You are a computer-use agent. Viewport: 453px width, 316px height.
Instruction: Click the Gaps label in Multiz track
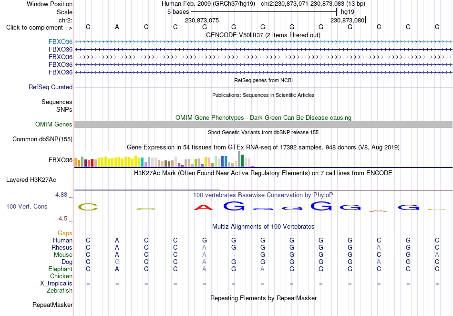click(65, 233)
